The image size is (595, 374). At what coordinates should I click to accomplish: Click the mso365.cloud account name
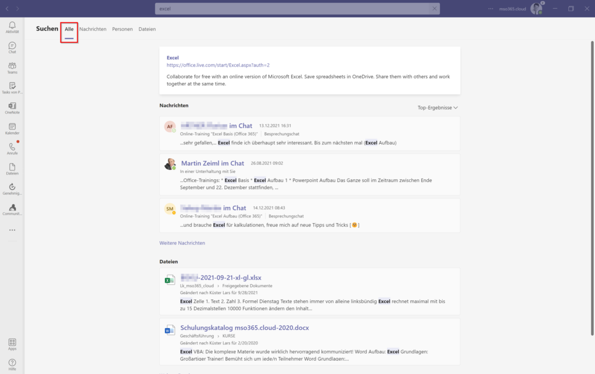[x=512, y=9]
